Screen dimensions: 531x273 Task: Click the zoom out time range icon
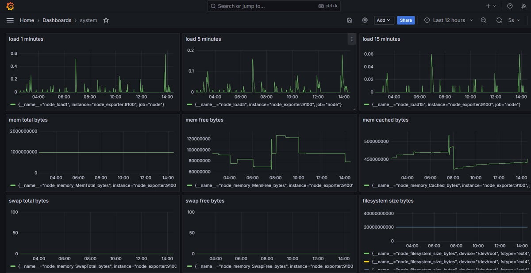484,20
